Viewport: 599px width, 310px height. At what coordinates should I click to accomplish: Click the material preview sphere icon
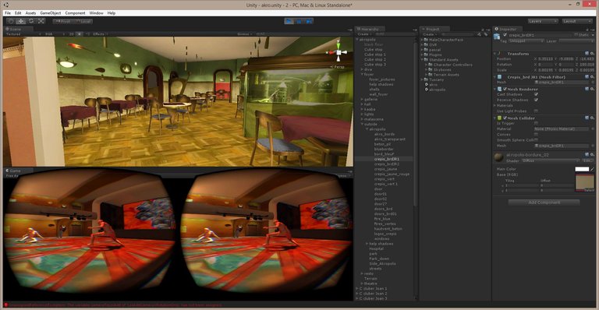click(498, 157)
